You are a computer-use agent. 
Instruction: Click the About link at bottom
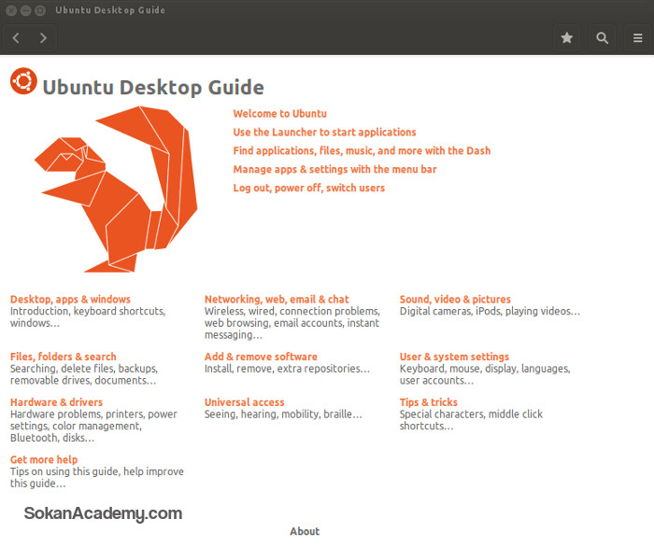(305, 531)
